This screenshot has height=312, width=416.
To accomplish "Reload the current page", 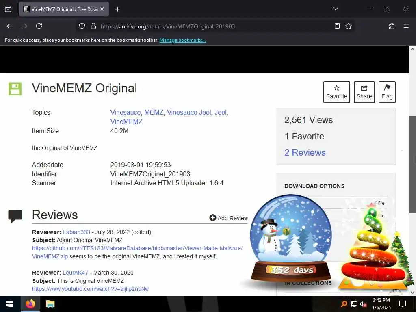I will pos(39,26).
